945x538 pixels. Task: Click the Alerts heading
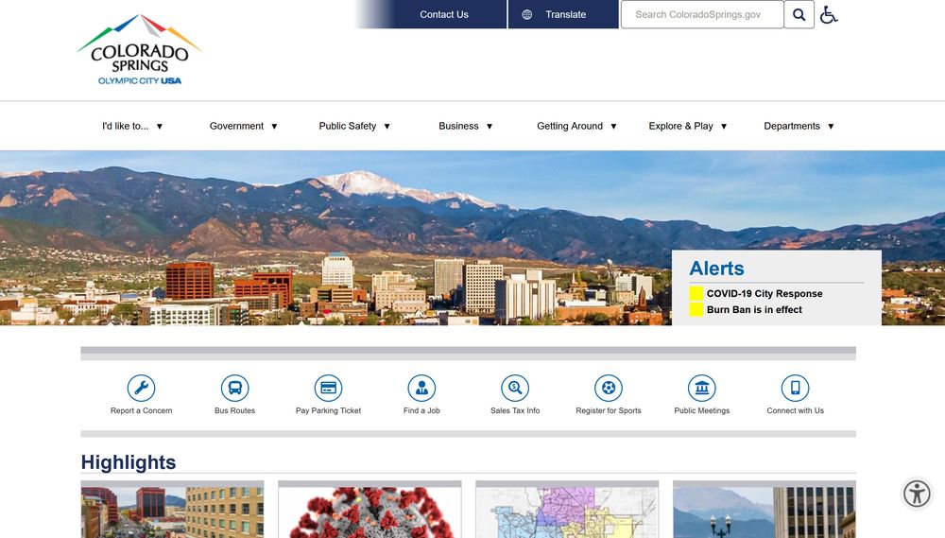716,269
